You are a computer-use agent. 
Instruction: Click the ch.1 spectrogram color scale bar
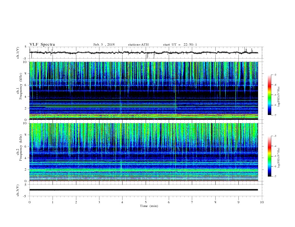pos(269,95)
